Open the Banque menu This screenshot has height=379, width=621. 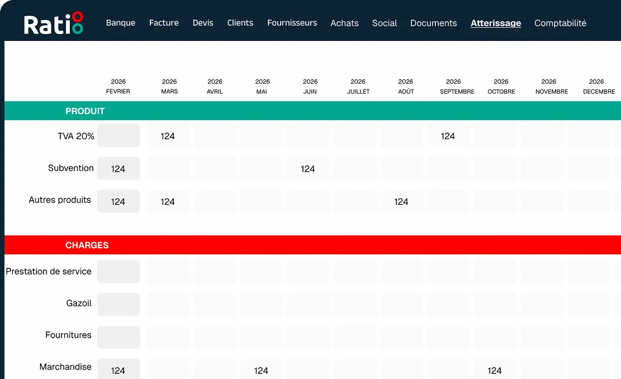point(120,23)
